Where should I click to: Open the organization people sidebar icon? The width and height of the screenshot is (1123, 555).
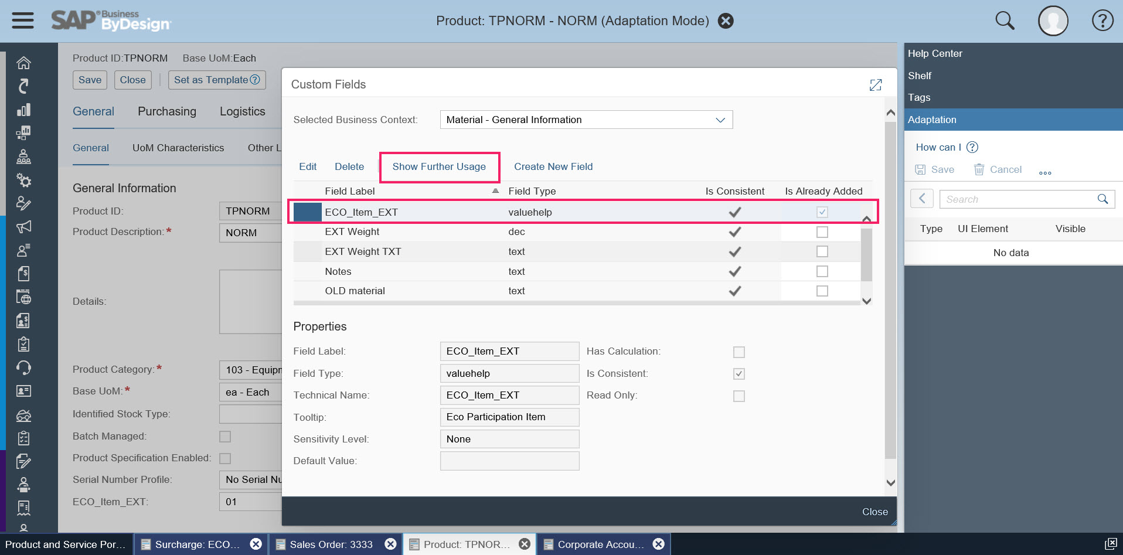point(23,156)
